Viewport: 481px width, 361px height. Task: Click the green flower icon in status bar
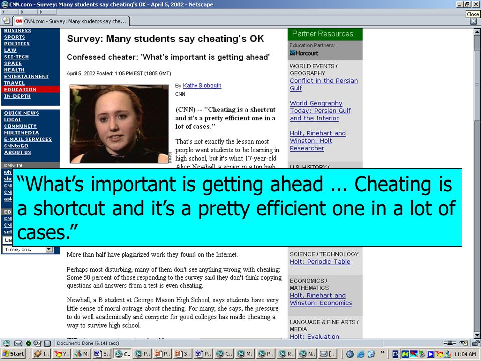click(x=28, y=343)
